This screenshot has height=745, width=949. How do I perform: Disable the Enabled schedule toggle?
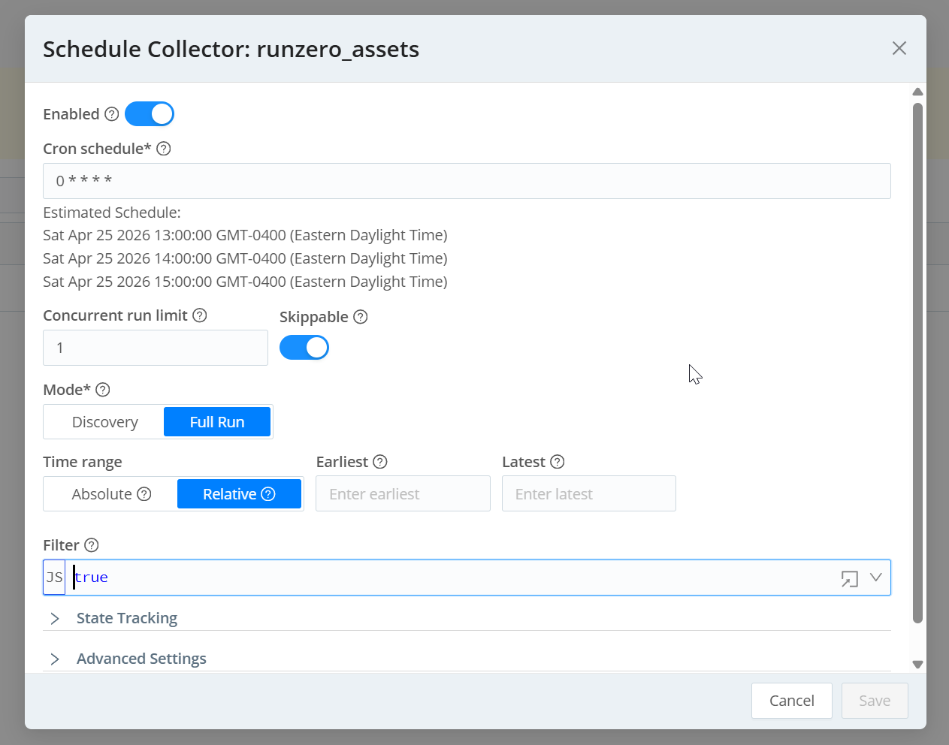[x=150, y=113]
